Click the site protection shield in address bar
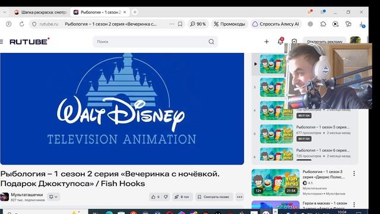The image size is (380, 214). (x=34, y=24)
